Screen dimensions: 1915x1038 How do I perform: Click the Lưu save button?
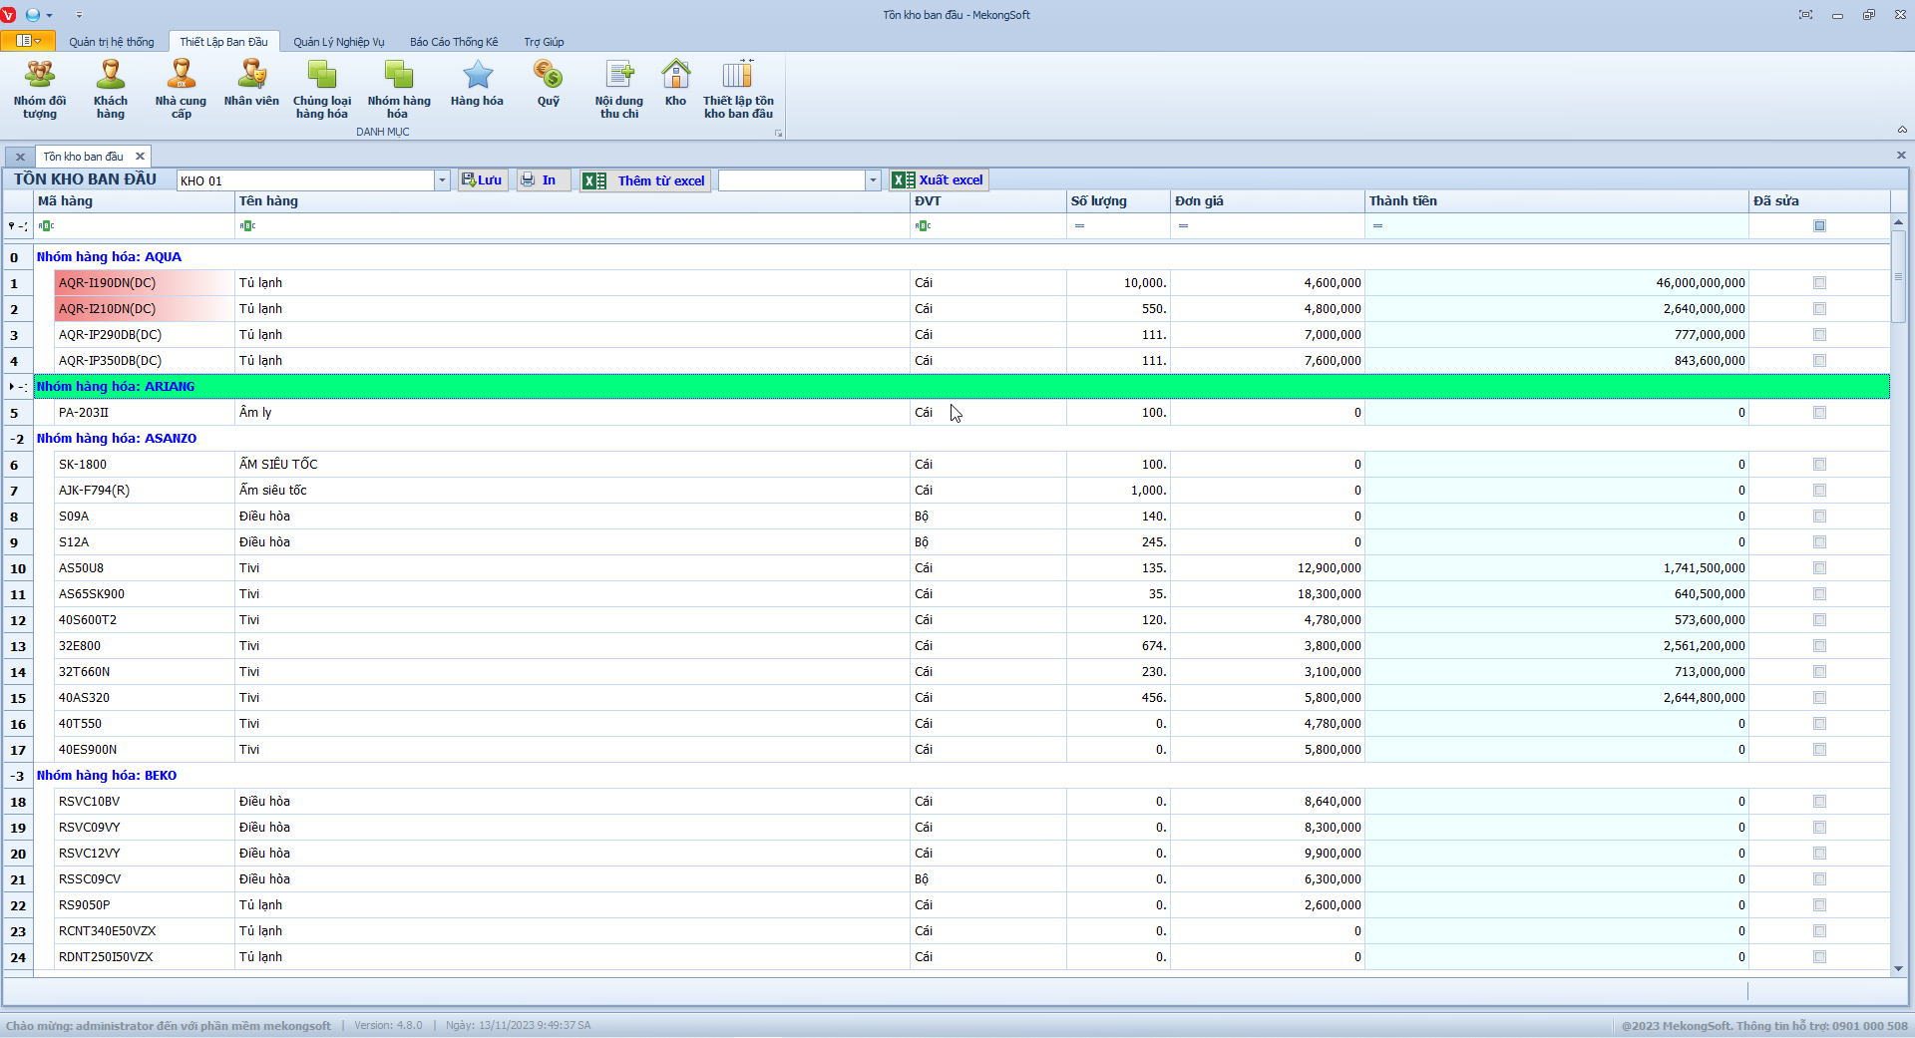click(483, 180)
